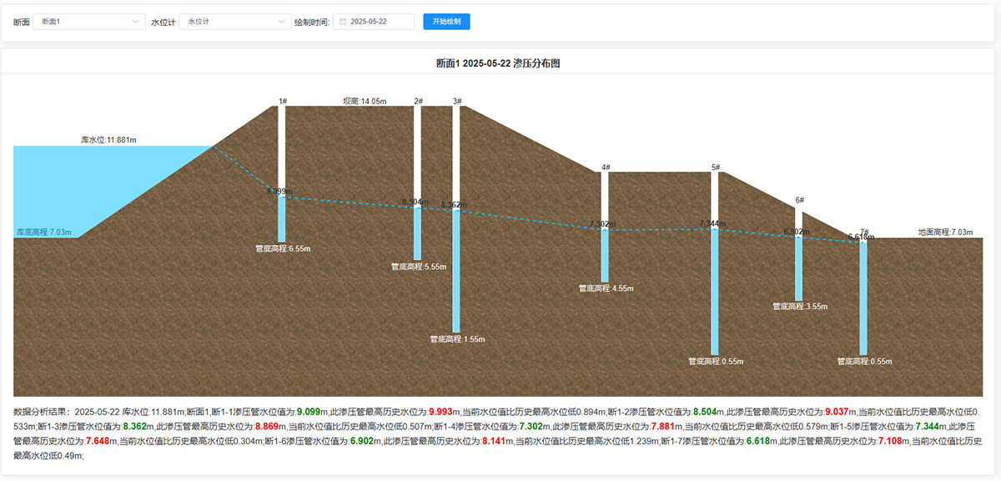Click the calendar icon in the date field

click(342, 22)
